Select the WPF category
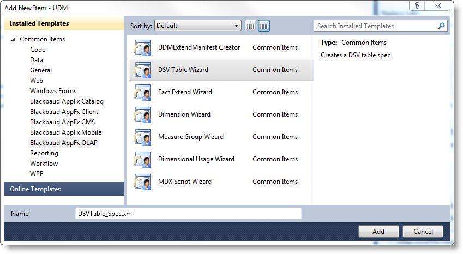The image size is (463, 254). pos(37,174)
